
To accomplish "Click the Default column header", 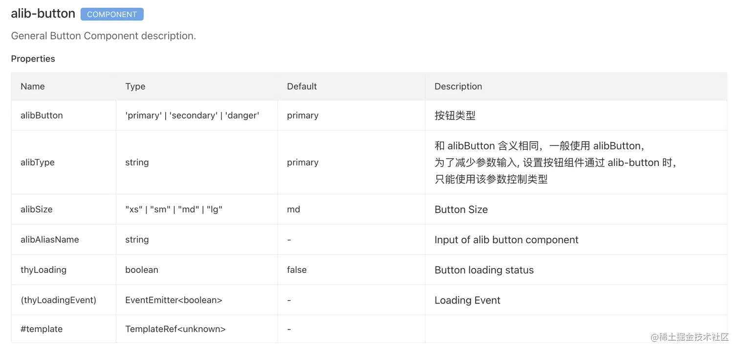I will (x=302, y=86).
